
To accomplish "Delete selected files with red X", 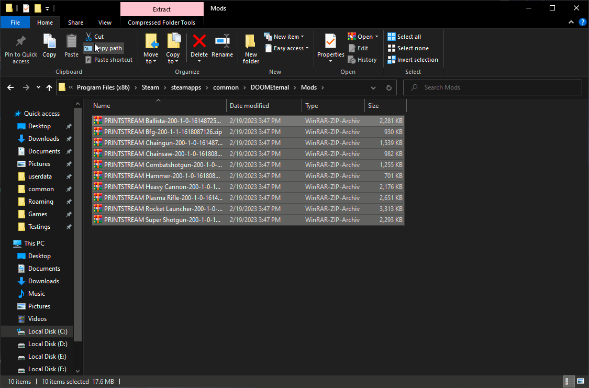I will 199,41.
